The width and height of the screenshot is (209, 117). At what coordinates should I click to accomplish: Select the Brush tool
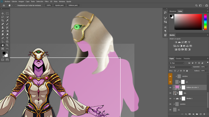tap(7, 24)
